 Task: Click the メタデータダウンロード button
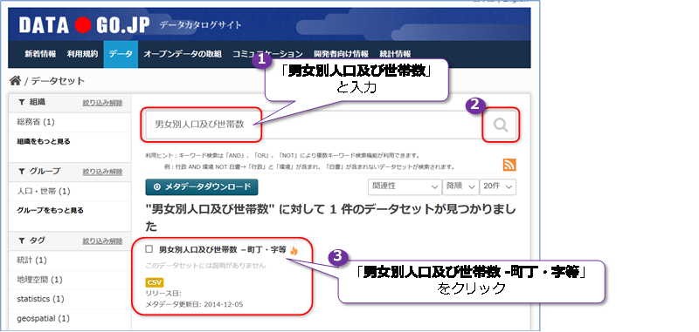pos(202,187)
